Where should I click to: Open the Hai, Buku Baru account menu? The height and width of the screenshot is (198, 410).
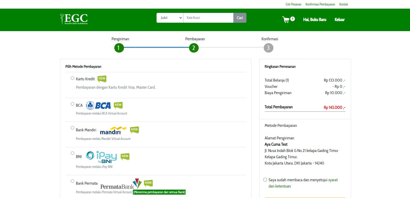tap(314, 20)
